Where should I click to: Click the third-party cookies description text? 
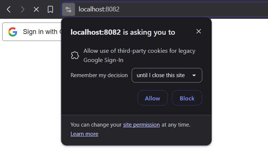click(139, 55)
